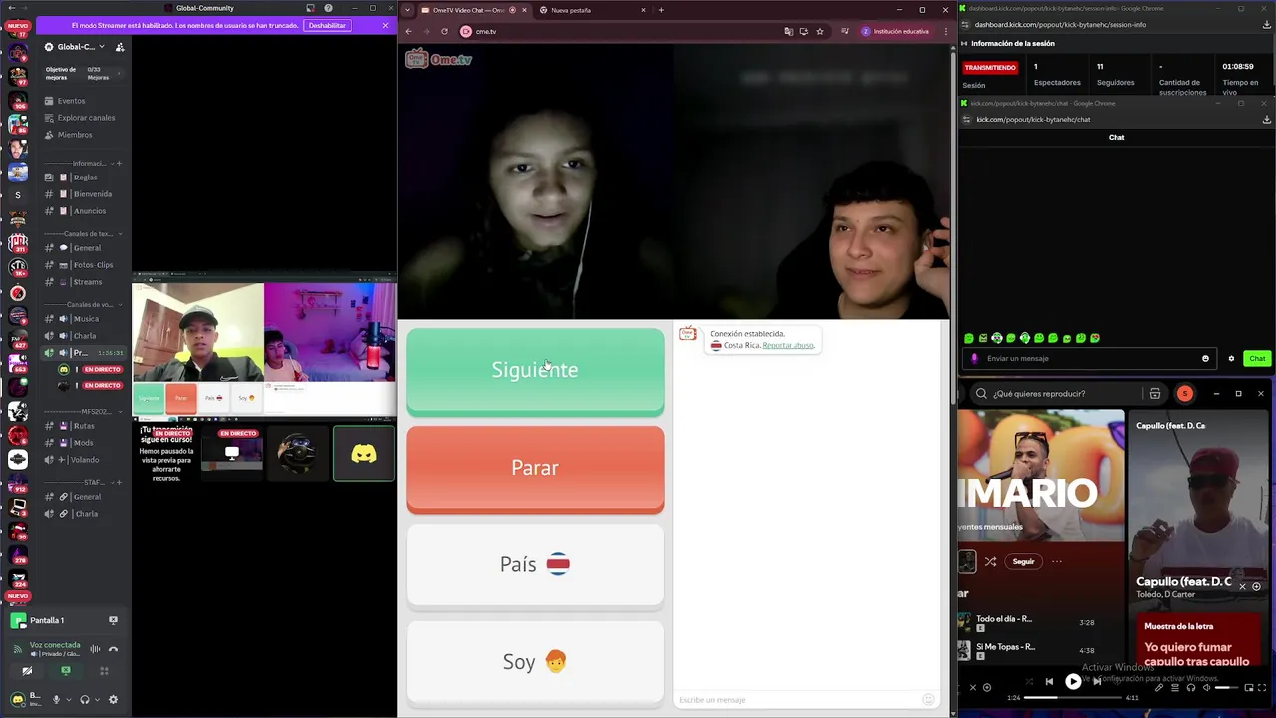Viewport: 1276px width, 718px height.
Task: Dismiss the streamer mode banner
Action: click(385, 25)
